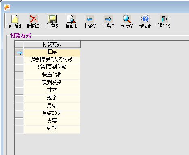Save with the 保存S floppy icon
189x155 pixels.
52,21
